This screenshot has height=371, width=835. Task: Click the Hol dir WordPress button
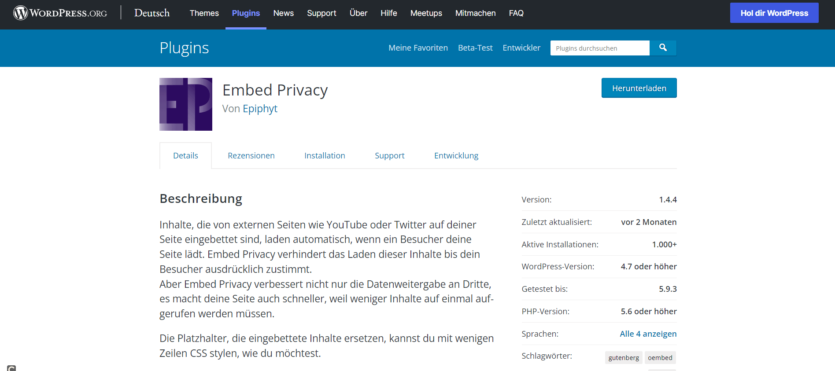(774, 13)
